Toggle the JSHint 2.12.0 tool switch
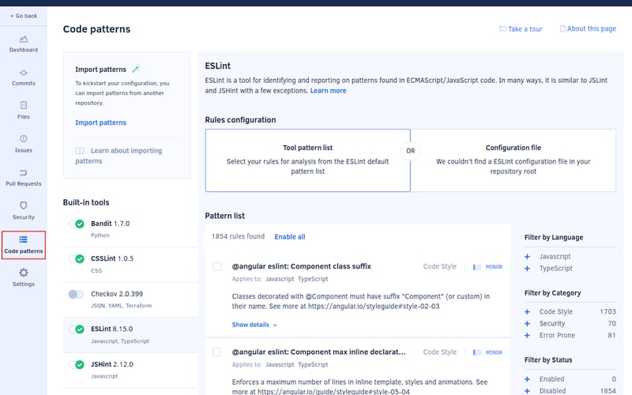Viewport: 632px width, 395px height. click(76, 365)
